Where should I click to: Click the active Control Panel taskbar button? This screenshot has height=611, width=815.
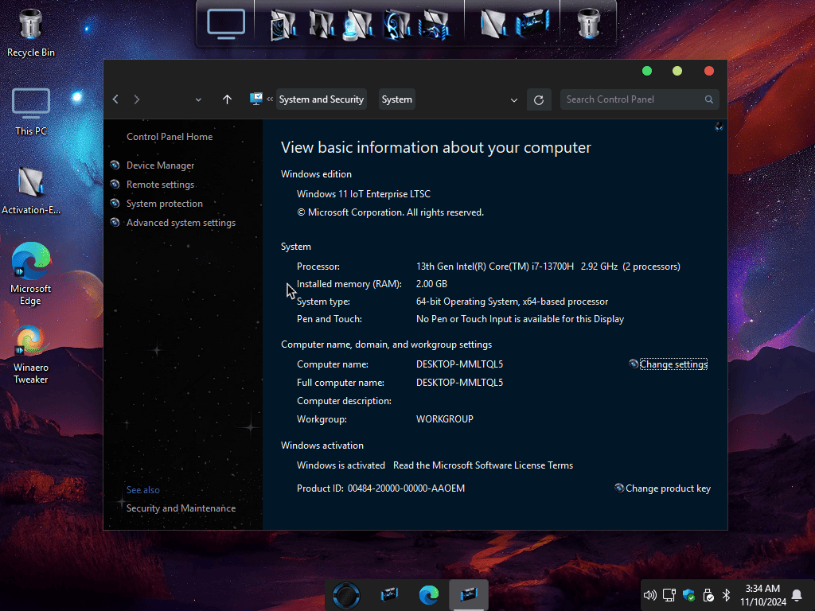468,594
